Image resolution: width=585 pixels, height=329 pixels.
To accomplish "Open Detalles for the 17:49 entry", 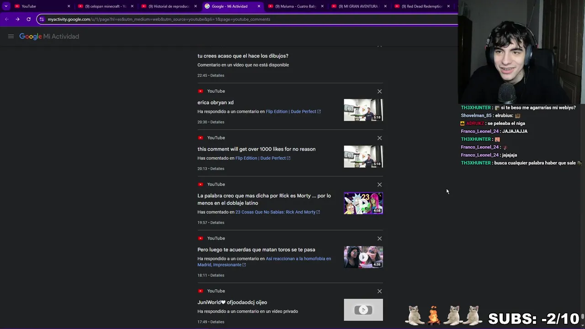I will [217, 322].
